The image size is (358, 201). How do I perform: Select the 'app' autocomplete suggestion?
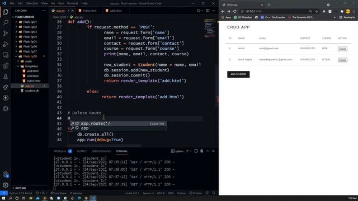pos(118,128)
